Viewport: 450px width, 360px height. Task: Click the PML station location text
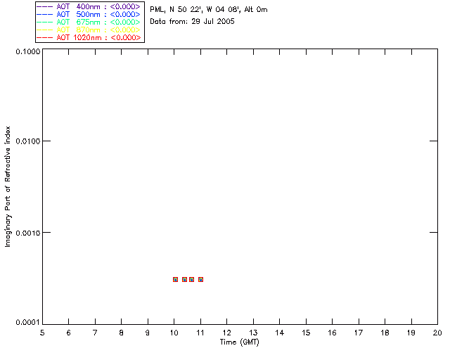click(x=209, y=10)
